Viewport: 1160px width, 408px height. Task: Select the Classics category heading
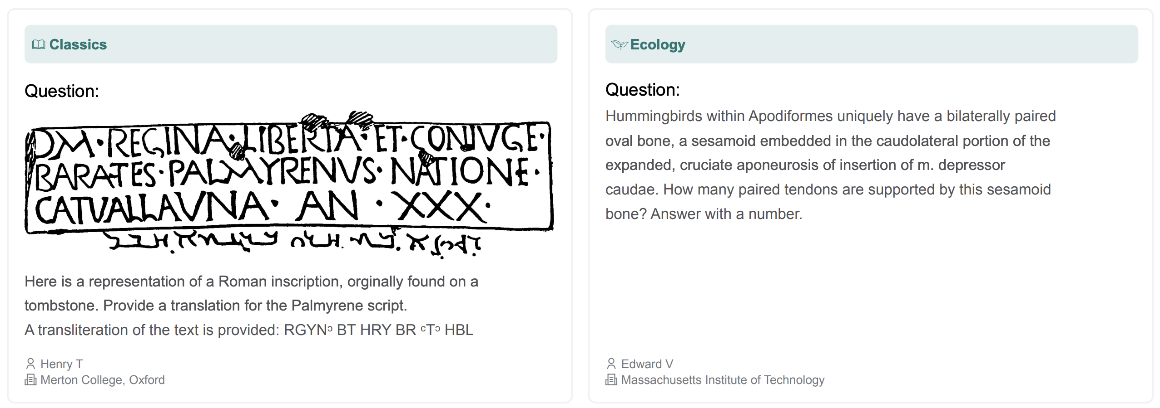[x=78, y=44]
